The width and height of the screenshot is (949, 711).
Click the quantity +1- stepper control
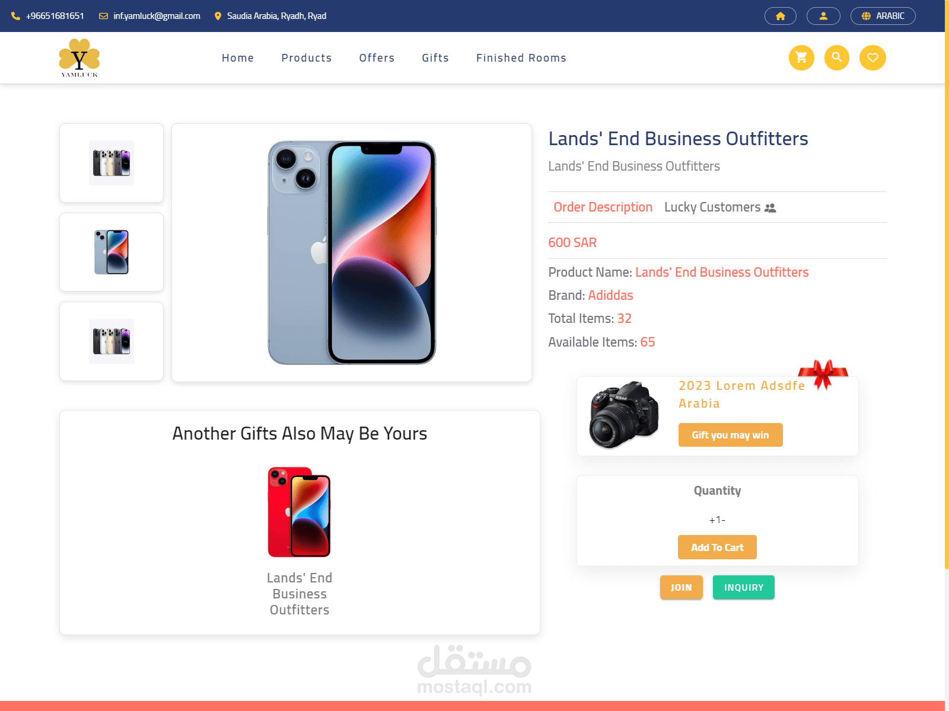(717, 520)
